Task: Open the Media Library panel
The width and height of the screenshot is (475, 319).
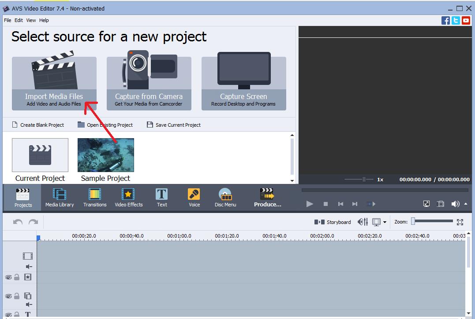Action: point(60,197)
